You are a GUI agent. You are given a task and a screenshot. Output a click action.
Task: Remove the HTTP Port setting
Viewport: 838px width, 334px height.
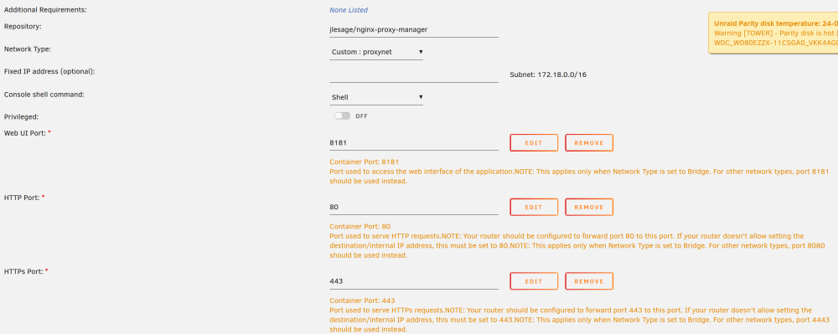click(589, 207)
